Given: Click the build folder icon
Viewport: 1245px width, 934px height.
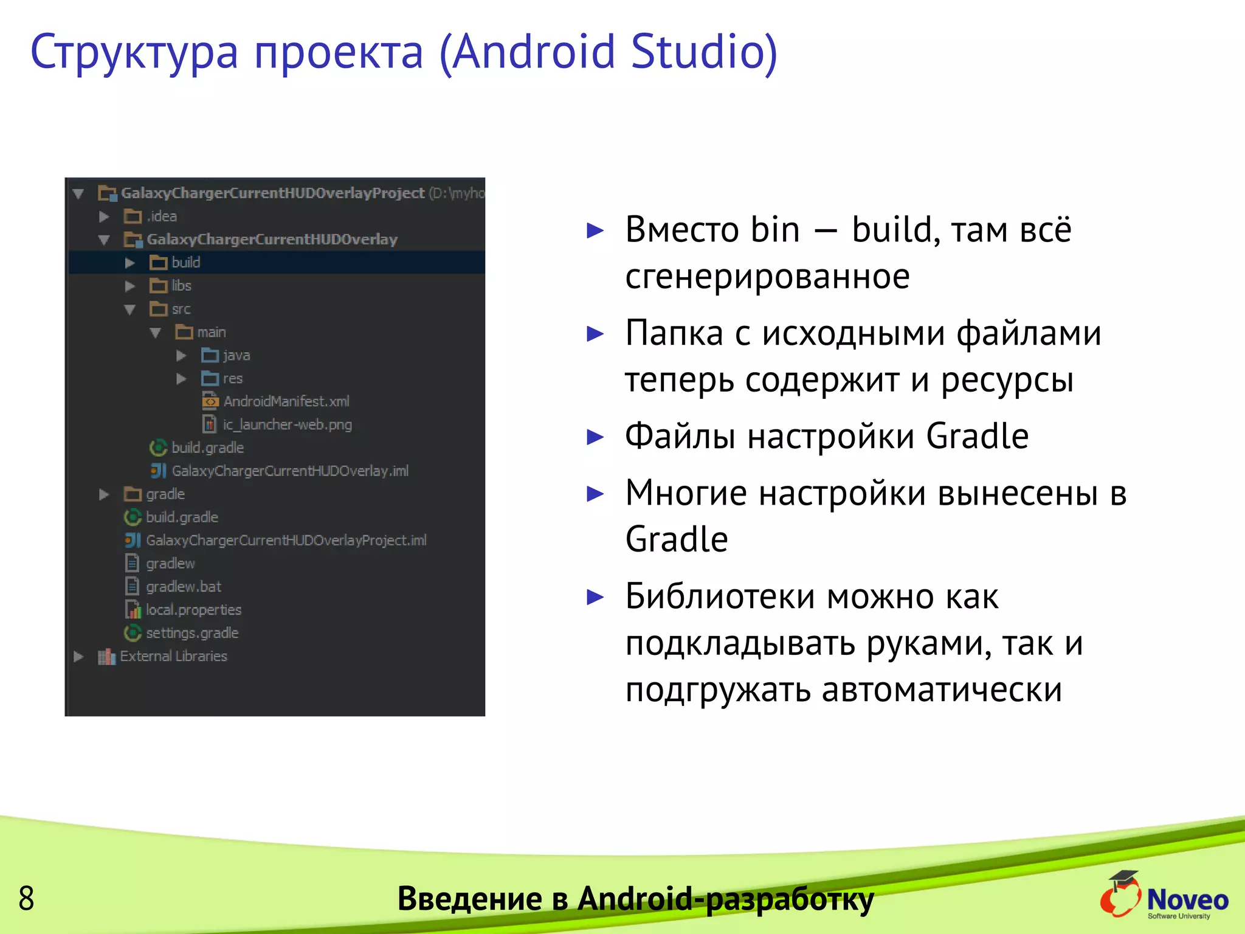Looking at the screenshot, I should (x=159, y=263).
